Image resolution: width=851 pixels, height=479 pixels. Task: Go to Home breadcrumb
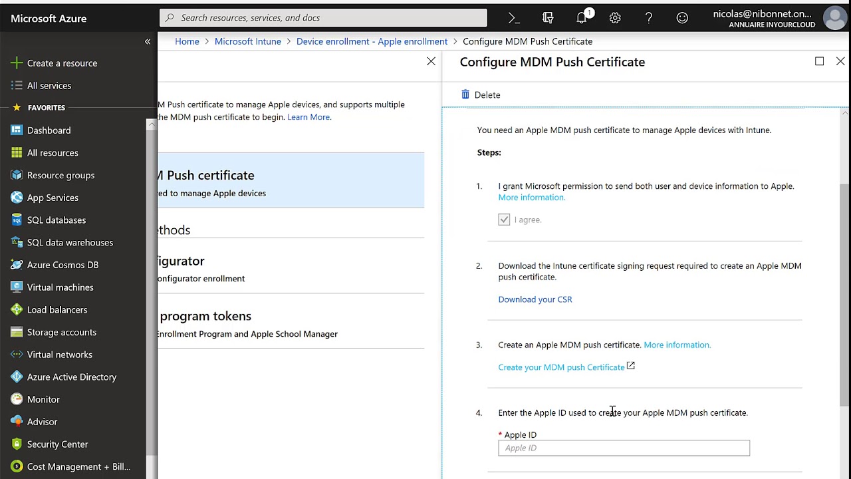point(187,41)
